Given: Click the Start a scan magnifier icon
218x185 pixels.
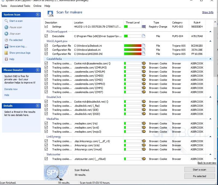Looking at the screenshot, I should (x=6, y=21).
